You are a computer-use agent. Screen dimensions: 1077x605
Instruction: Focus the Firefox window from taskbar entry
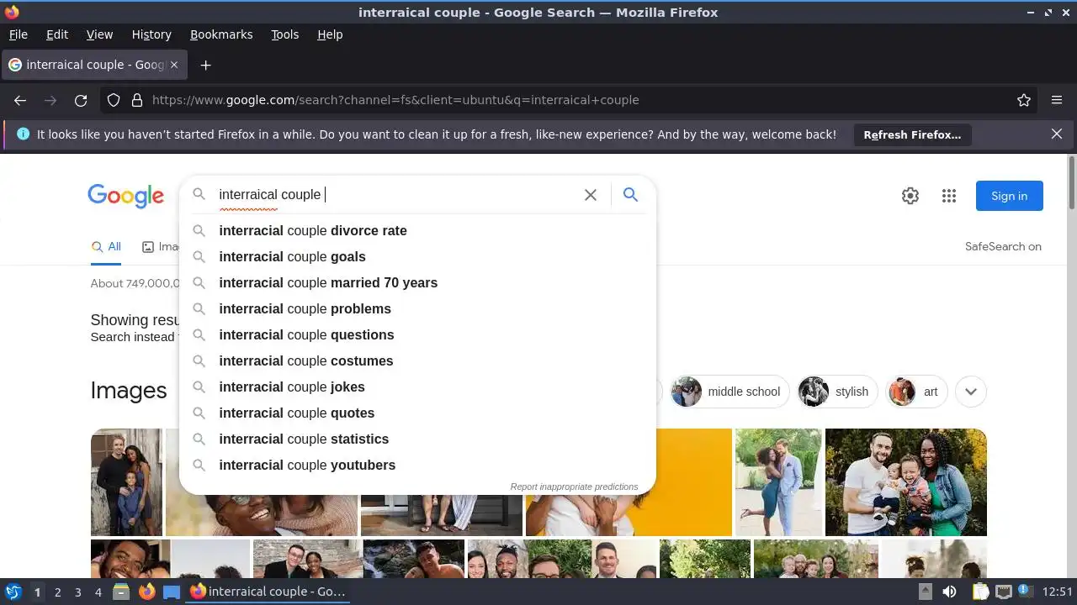pos(268,592)
